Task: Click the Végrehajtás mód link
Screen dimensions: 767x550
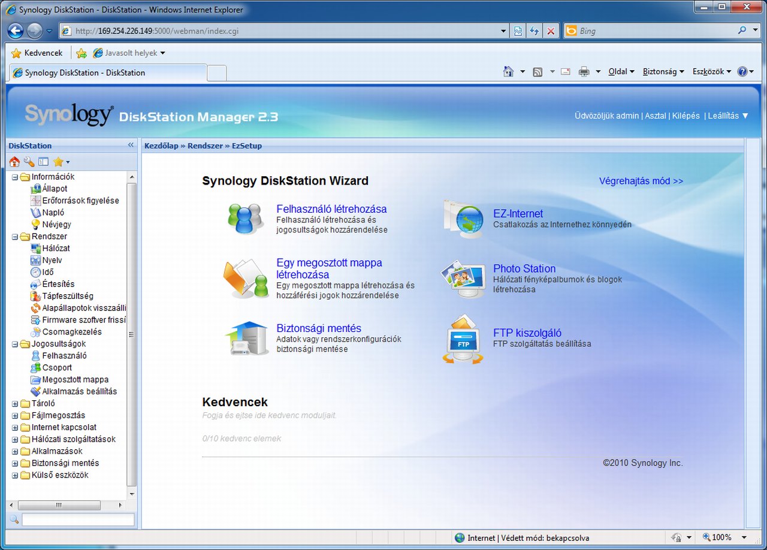Action: point(641,181)
